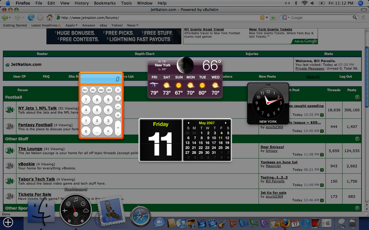This screenshot has width=369, height=230.
Task: Open Spotlight search in the menu bar
Action: [x=360, y=3]
